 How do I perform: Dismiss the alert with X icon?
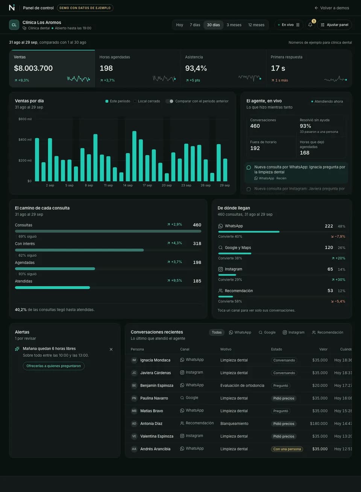click(x=111, y=350)
